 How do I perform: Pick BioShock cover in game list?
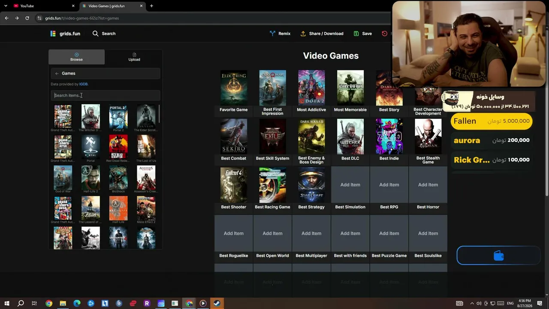[x=118, y=177]
